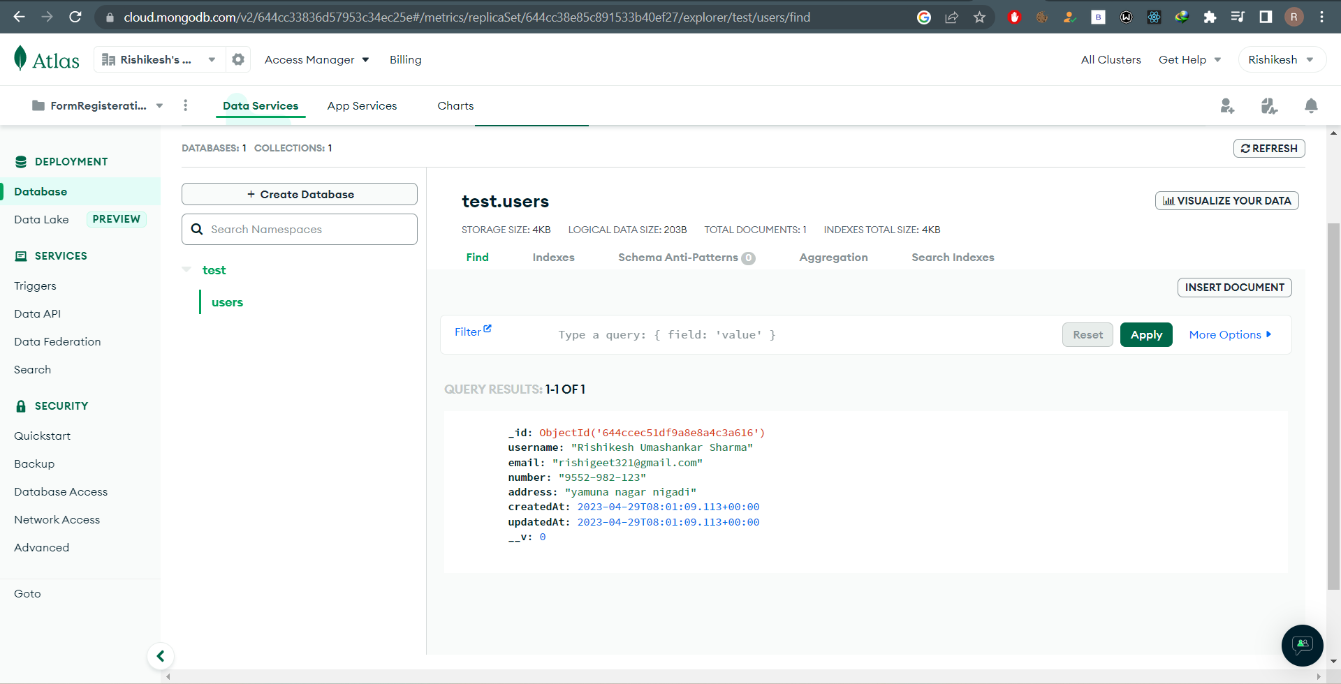Click the invite user icon

coord(1227,105)
